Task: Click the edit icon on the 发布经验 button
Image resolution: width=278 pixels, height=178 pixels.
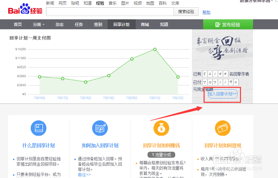Action: click(218, 25)
